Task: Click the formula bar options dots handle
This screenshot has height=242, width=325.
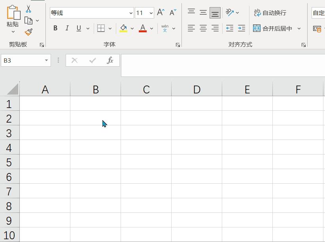Action: [x=58, y=60]
